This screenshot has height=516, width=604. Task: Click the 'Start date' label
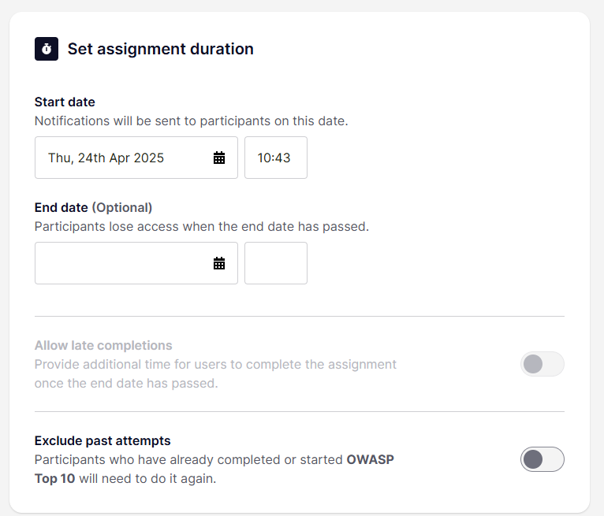65,102
